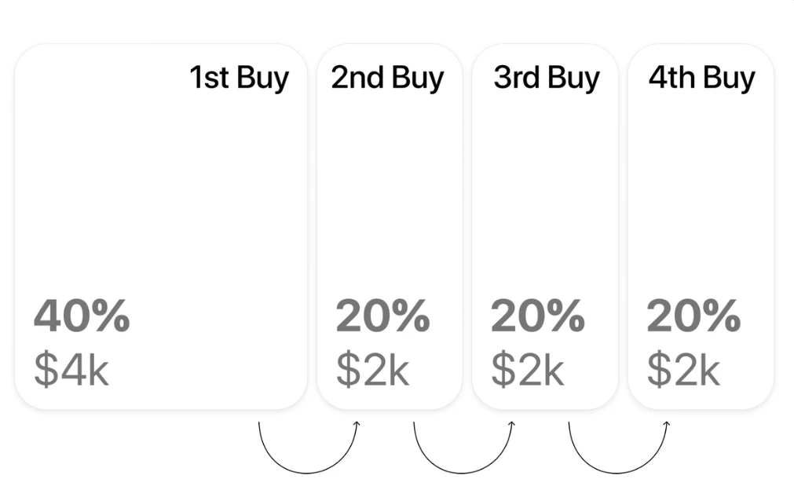Viewport: 794px width, 486px height.
Task: Select the "1st Buy" heading
Action: pos(239,78)
